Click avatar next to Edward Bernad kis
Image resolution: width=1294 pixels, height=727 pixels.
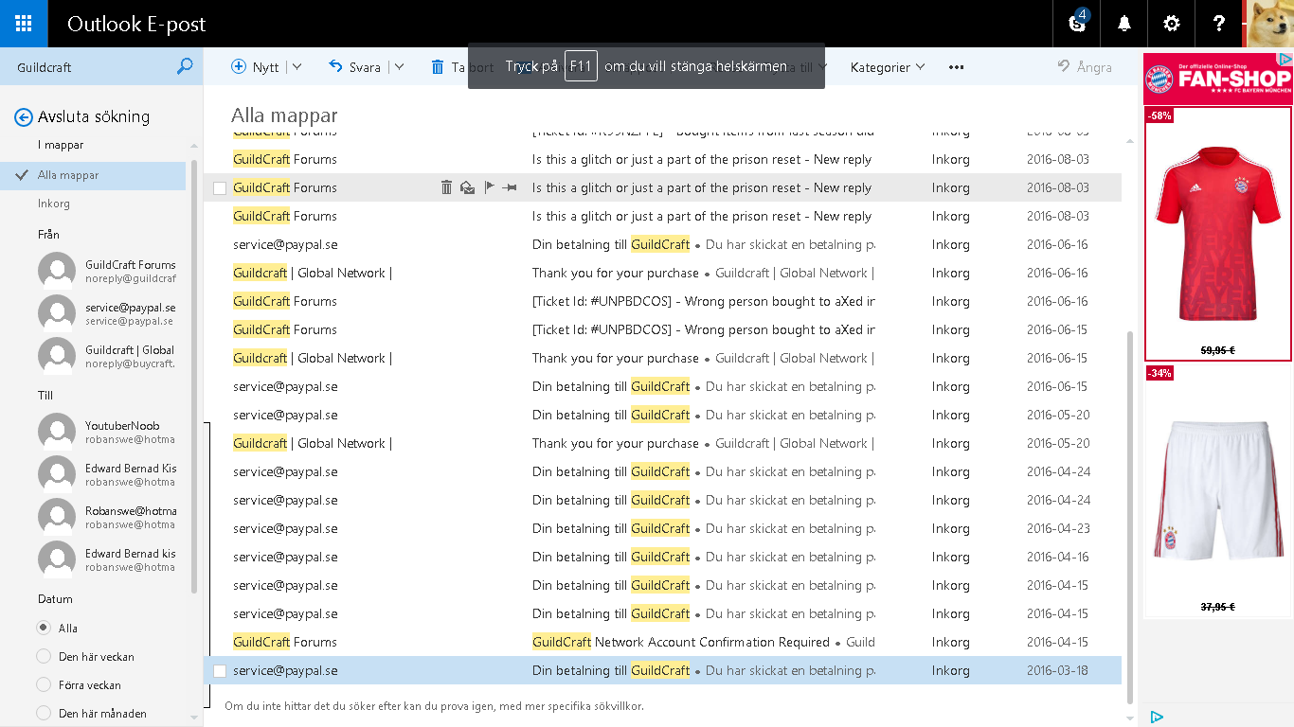pos(57,559)
